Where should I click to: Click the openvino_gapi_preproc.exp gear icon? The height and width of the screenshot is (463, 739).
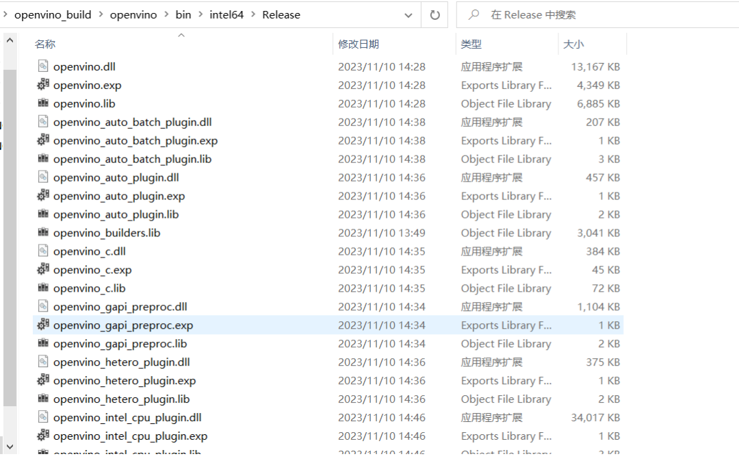point(43,324)
